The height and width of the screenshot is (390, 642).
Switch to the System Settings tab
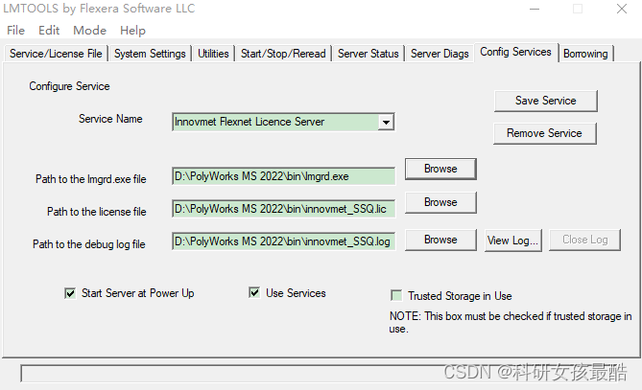pyautogui.click(x=150, y=54)
